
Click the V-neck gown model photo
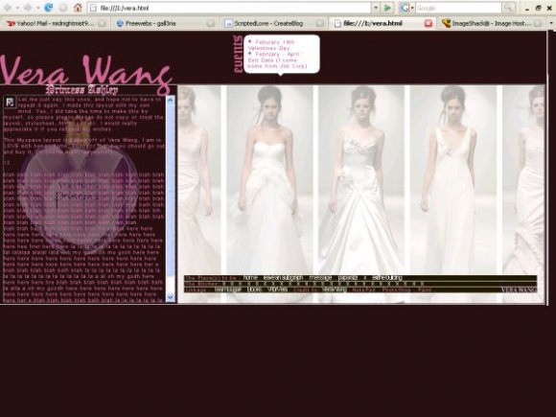click(453, 194)
